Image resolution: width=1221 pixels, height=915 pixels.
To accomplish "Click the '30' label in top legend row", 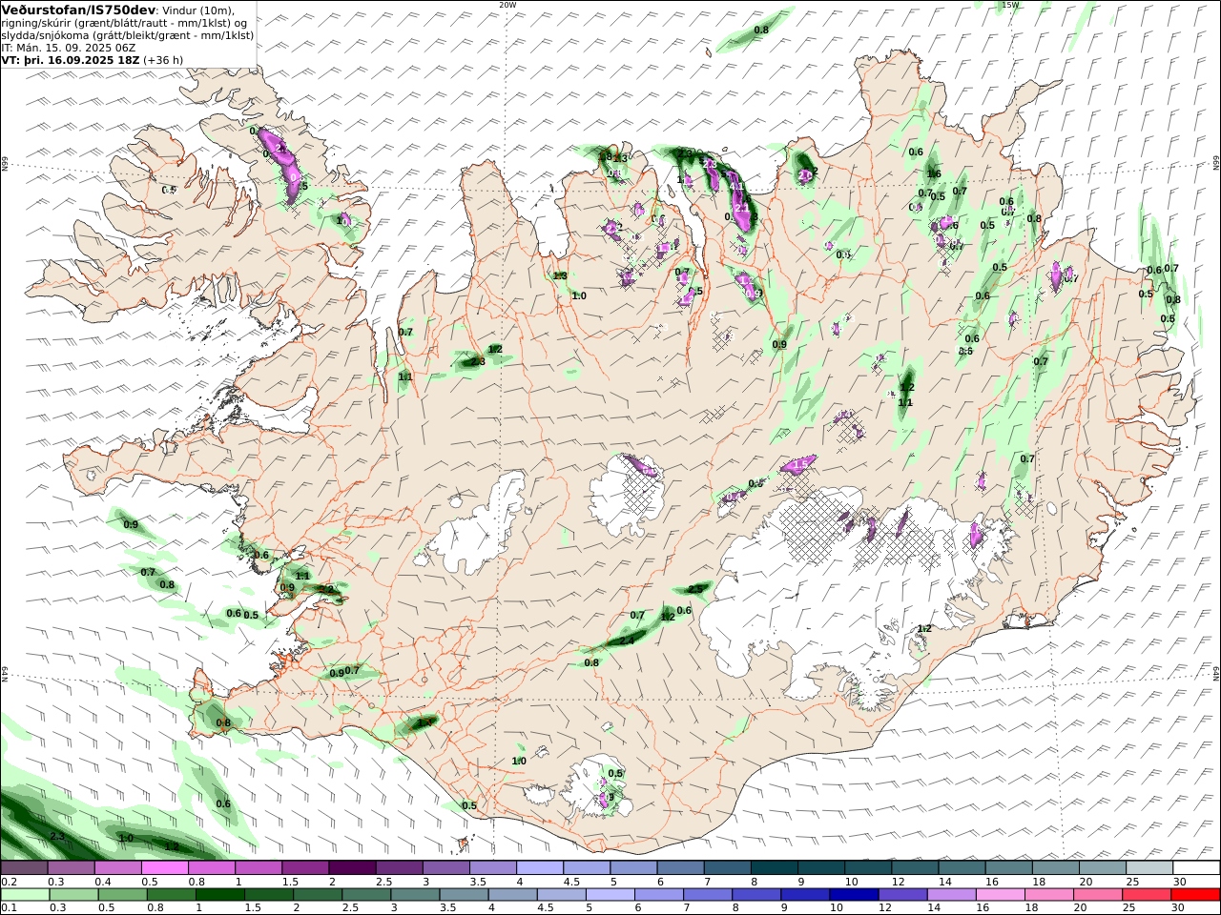I will pyautogui.click(x=1179, y=882).
